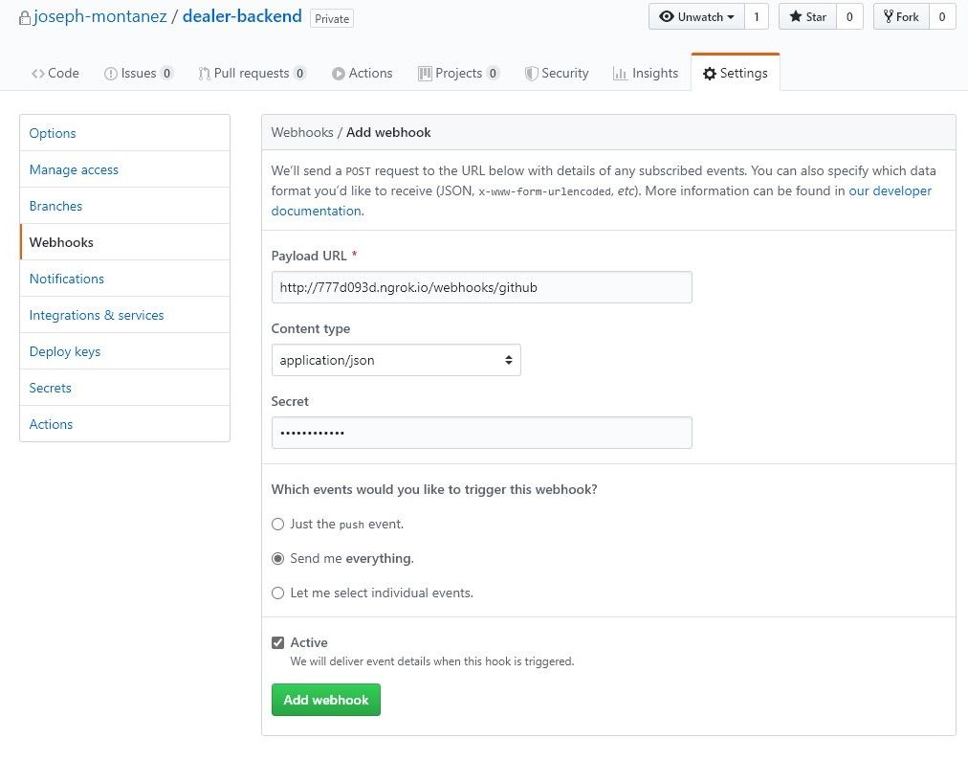The height and width of the screenshot is (761, 968).
Task: Click the Settings gear icon
Action: 710,74
